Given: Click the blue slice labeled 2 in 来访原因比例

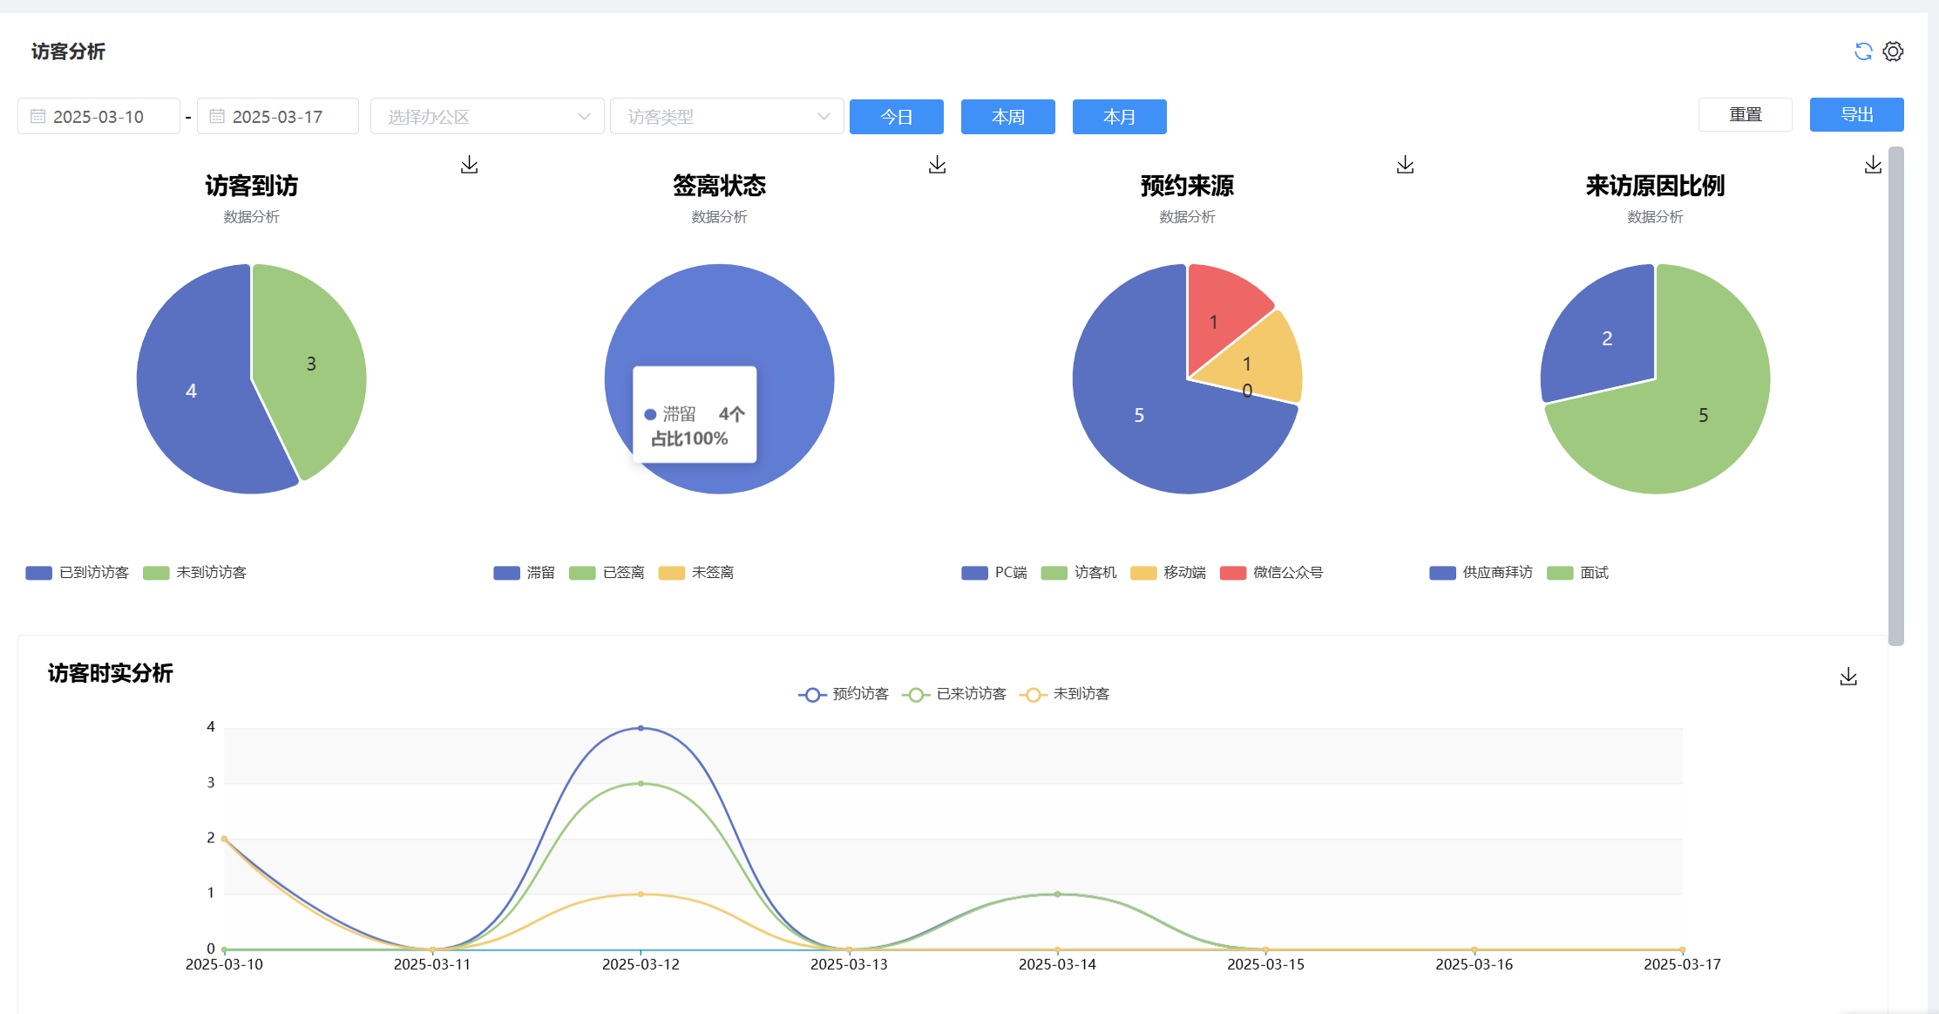Looking at the screenshot, I should tap(1607, 338).
